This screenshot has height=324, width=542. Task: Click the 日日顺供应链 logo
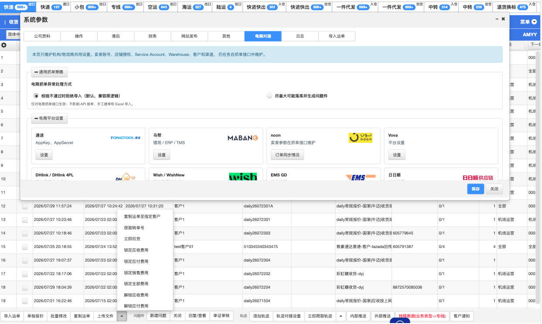coord(478,177)
